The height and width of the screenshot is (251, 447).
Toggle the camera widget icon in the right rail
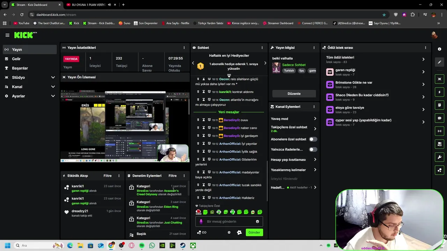(x=440, y=144)
